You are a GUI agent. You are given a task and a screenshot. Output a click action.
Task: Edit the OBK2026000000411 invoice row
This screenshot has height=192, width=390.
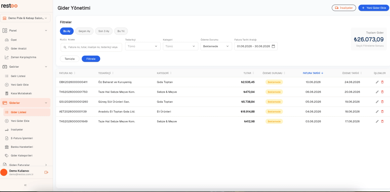point(377,82)
